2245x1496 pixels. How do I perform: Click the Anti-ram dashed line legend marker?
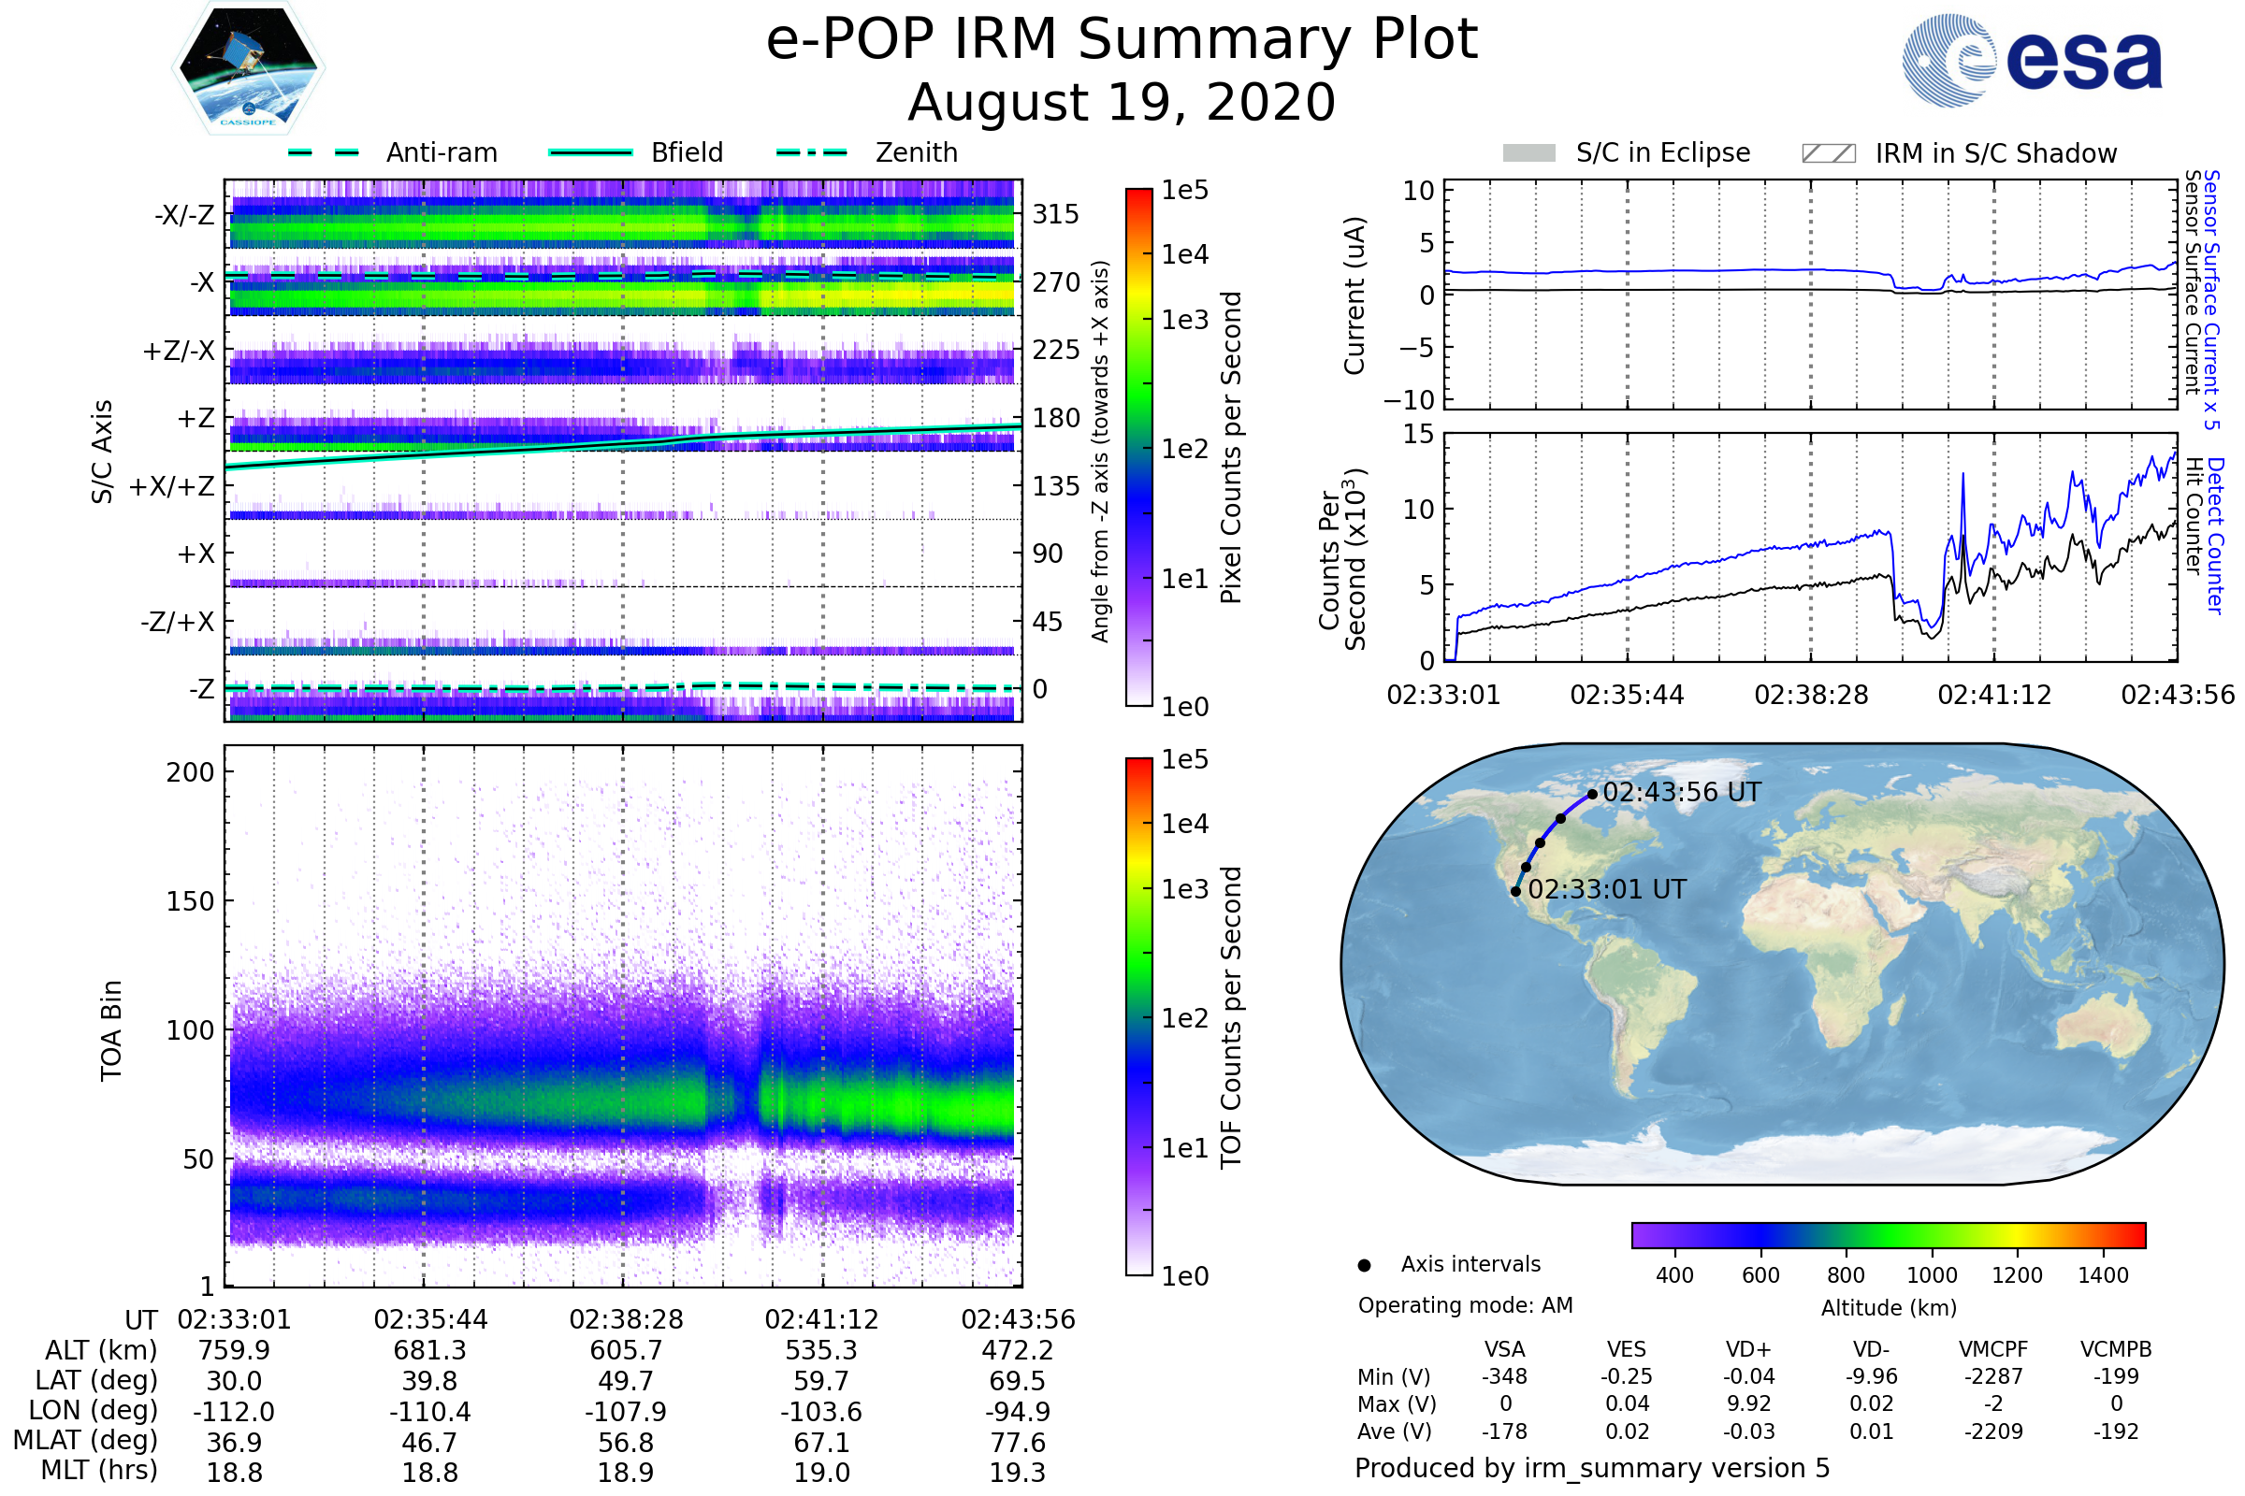[324, 152]
